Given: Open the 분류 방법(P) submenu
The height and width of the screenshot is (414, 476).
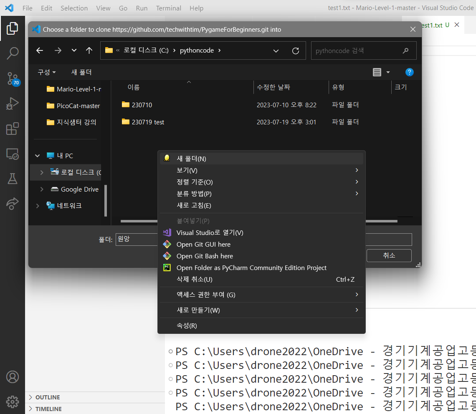Looking at the screenshot, I should (x=262, y=194).
